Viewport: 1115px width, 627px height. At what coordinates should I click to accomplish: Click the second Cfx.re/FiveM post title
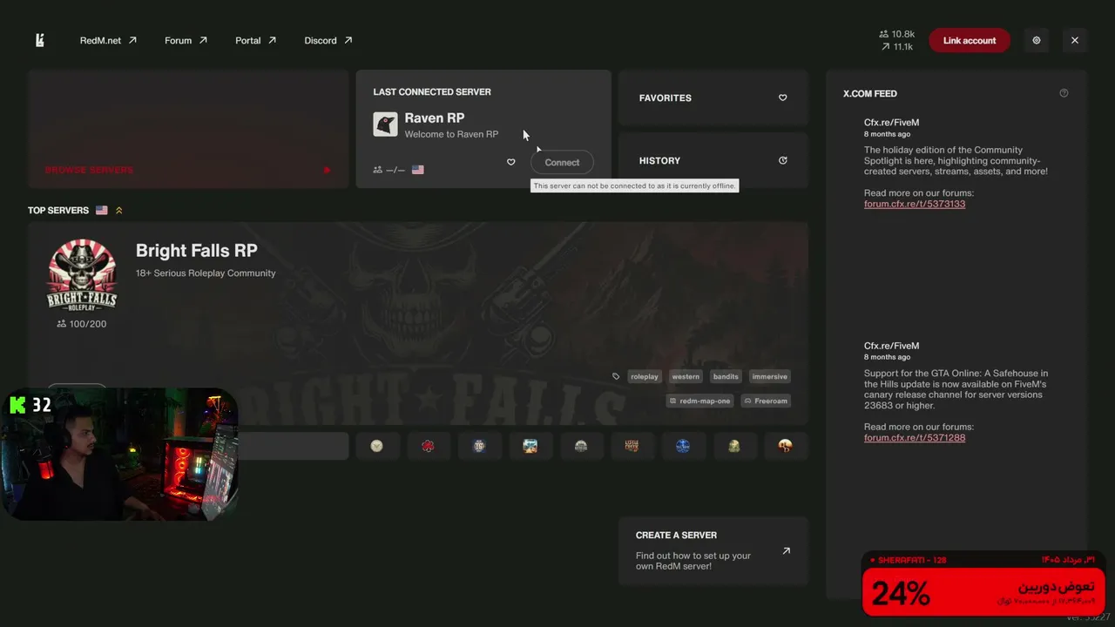[x=891, y=346]
